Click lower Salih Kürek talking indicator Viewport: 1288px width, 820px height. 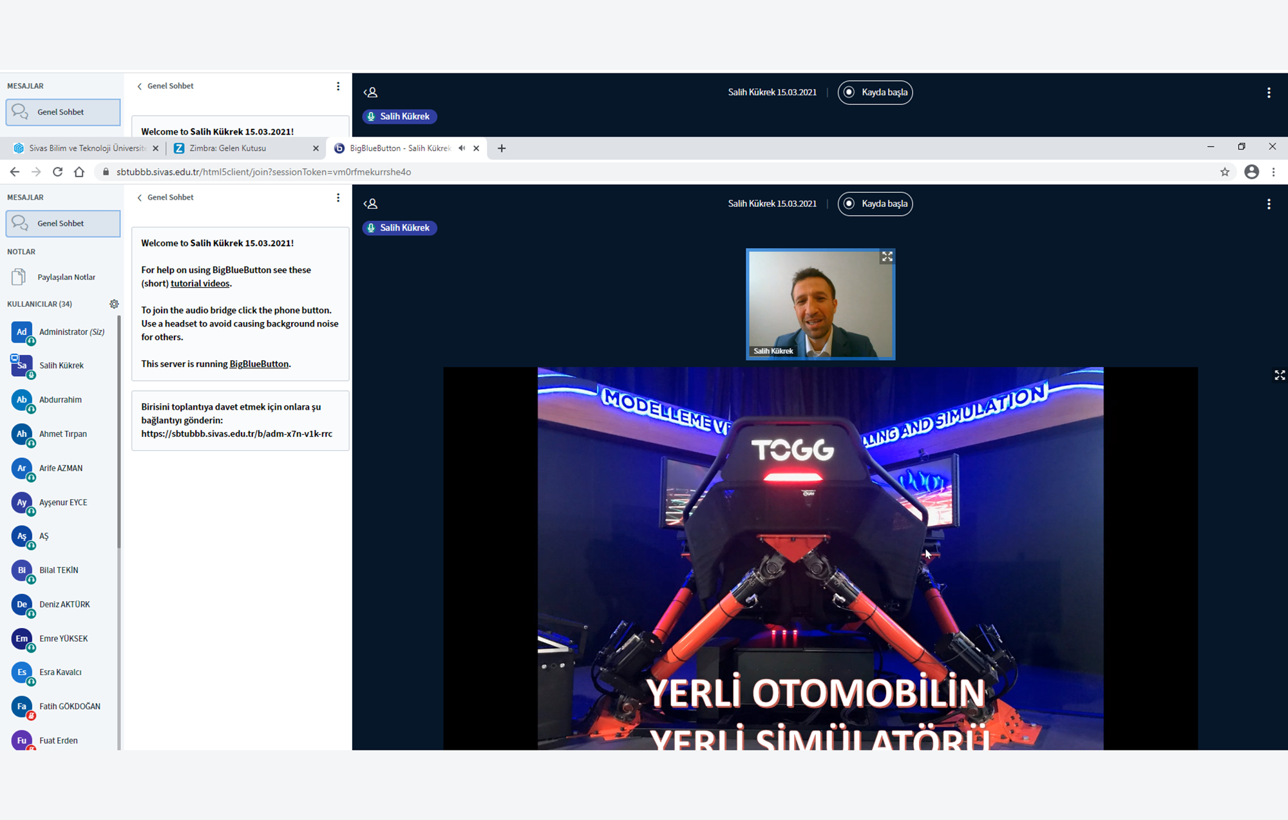pyautogui.click(x=399, y=228)
